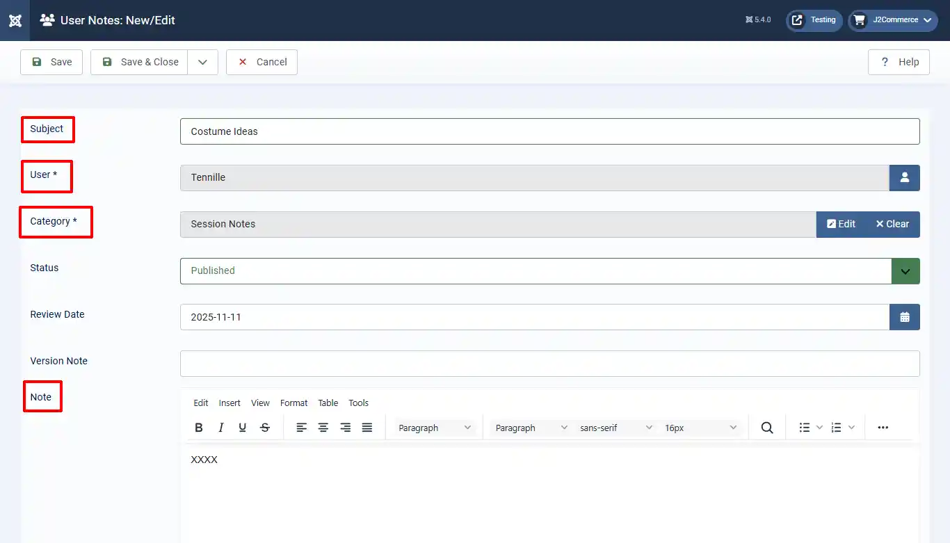Open the Testing site preview
This screenshot has height=543, width=950.
coord(814,20)
